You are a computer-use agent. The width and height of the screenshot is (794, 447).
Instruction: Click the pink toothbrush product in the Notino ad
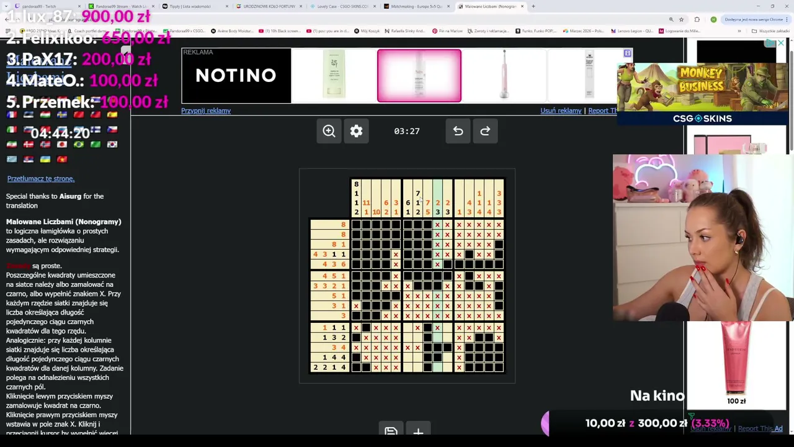pyautogui.click(x=504, y=74)
